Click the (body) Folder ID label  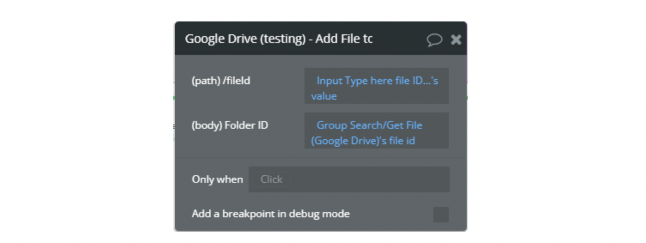pos(230,125)
